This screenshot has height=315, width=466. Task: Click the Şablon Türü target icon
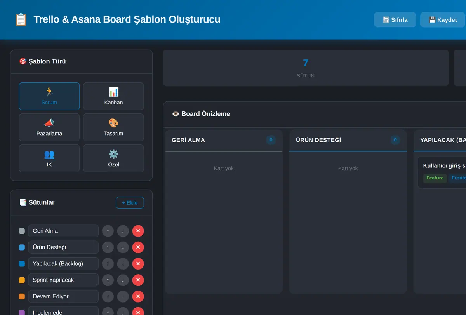[23, 61]
